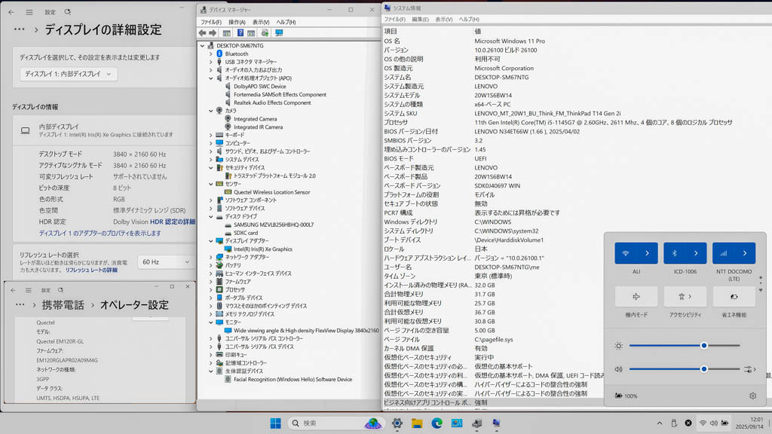772x434 pixels.
Task: Open Device Manager 表示(V) menu
Action: tap(261, 22)
